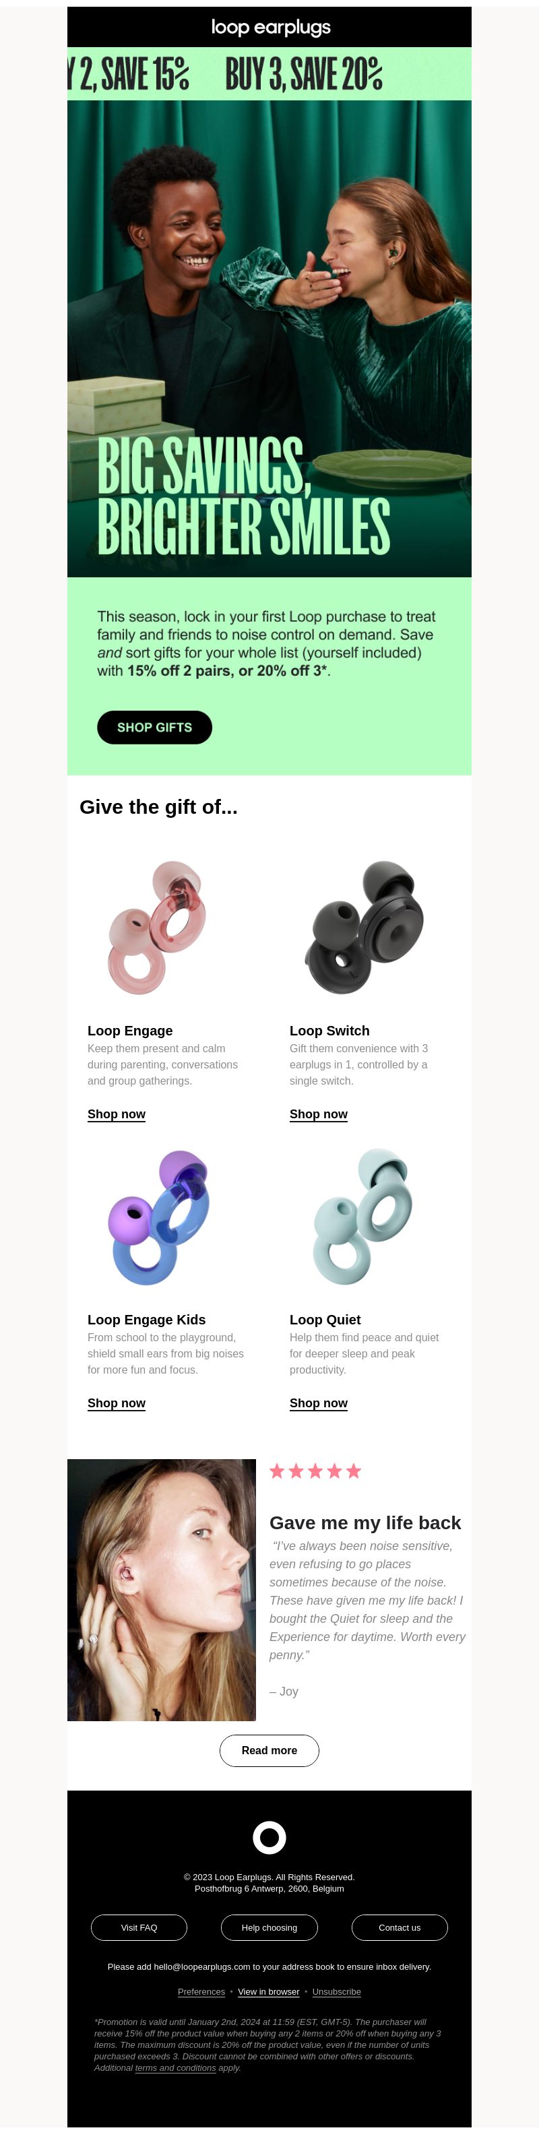Image resolution: width=539 pixels, height=2153 pixels.
Task: Click the loop earplugs logo header
Action: pos(270,27)
